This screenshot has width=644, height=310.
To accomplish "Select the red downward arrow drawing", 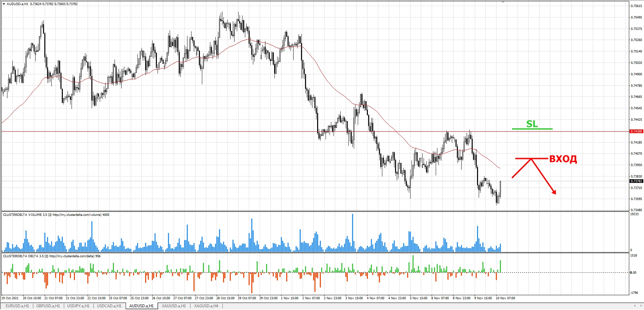I will pyautogui.click(x=544, y=176).
